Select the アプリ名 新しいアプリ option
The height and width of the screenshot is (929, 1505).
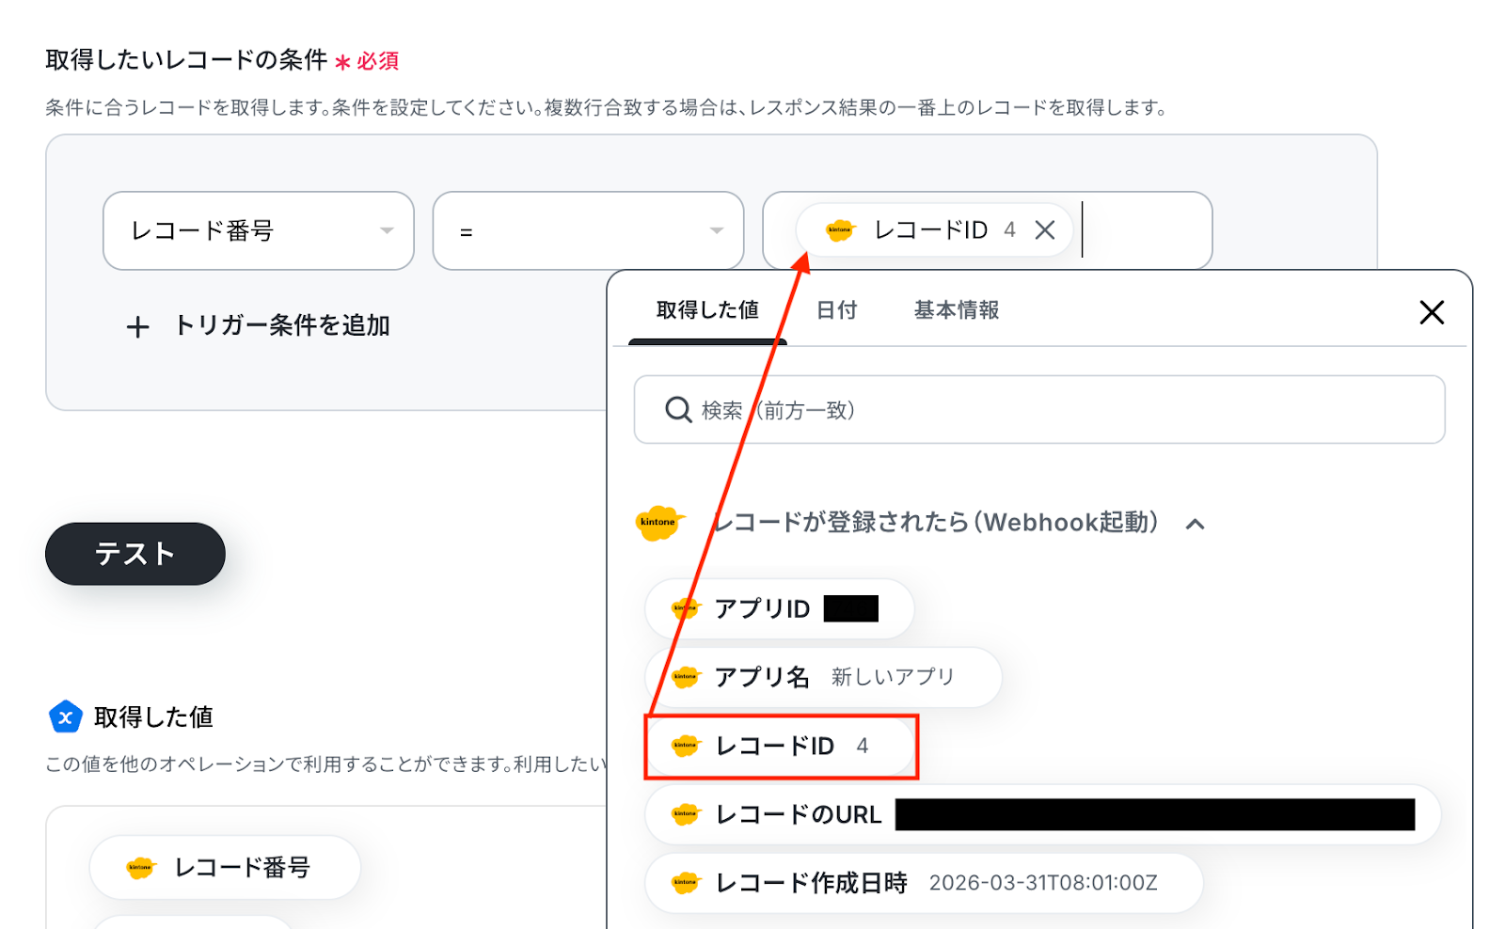(x=823, y=677)
